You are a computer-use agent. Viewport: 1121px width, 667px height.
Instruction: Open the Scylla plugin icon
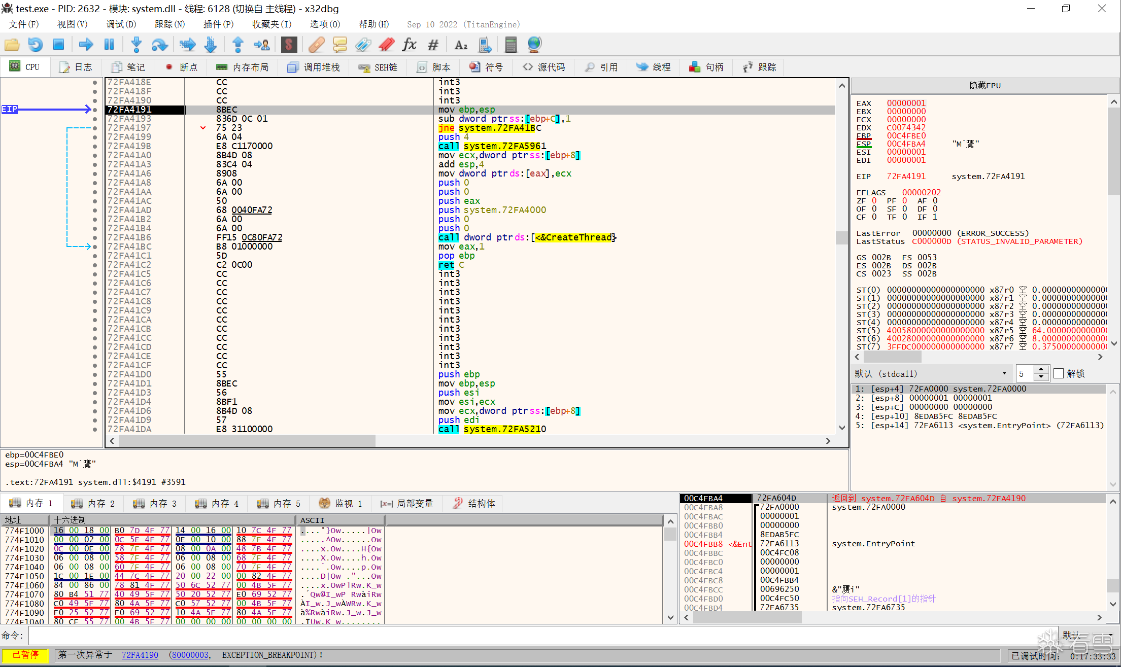click(289, 45)
